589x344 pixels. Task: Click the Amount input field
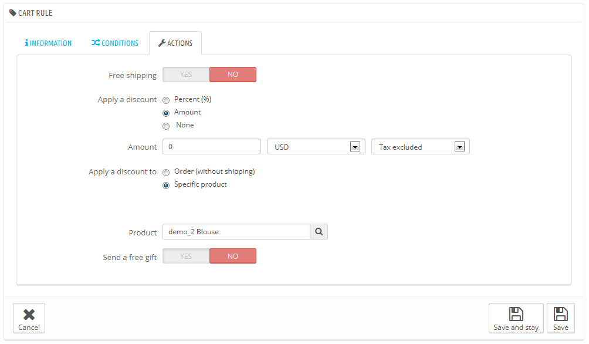(211, 147)
